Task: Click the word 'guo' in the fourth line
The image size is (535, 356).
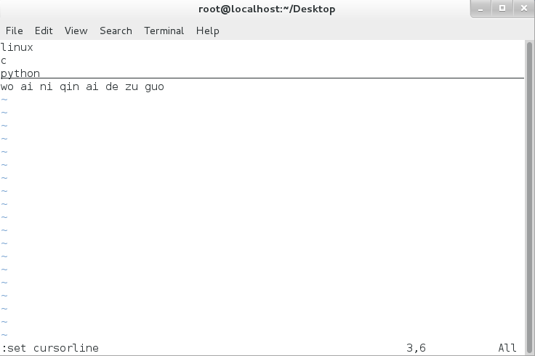Action: coord(154,86)
